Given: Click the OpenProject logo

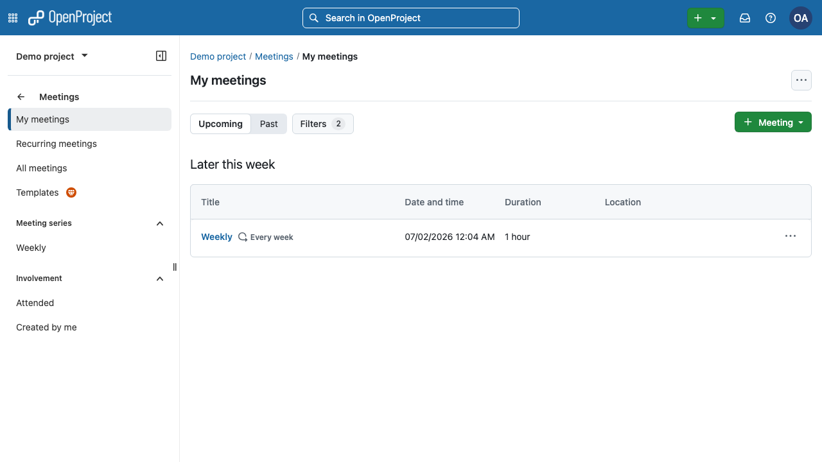Looking at the screenshot, I should pos(70,18).
